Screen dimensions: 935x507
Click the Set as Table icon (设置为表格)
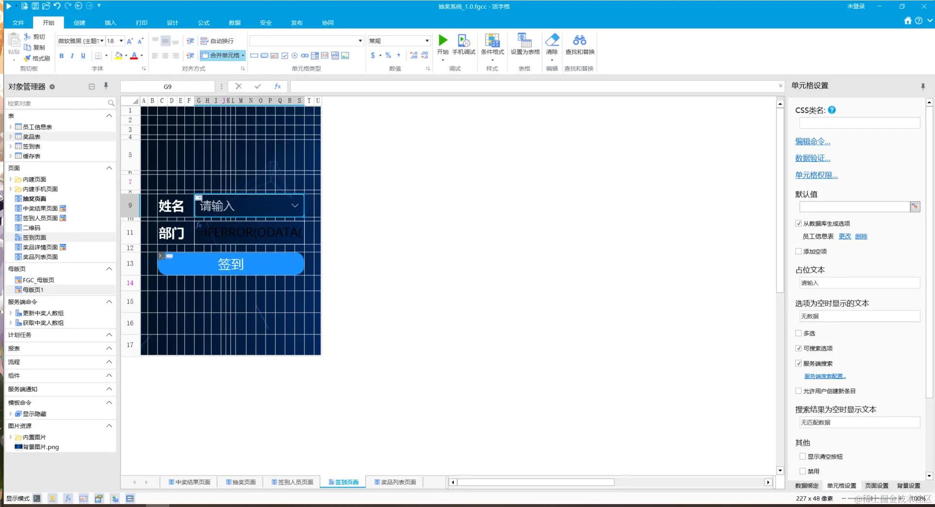click(525, 40)
